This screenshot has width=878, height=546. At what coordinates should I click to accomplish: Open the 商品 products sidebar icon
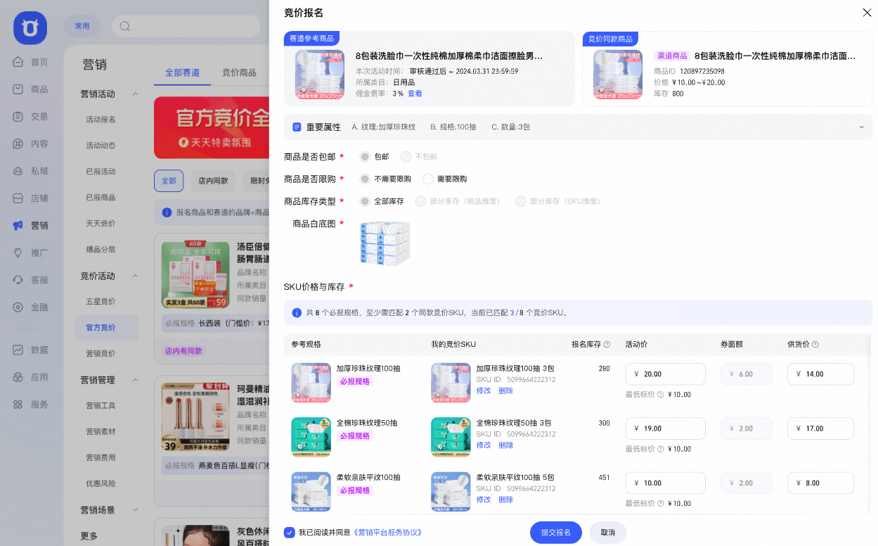tap(18, 89)
